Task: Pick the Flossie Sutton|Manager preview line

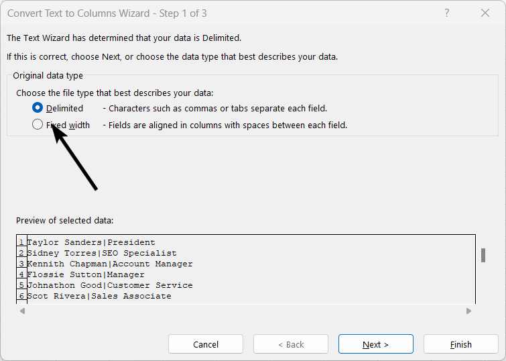Action: coord(86,274)
